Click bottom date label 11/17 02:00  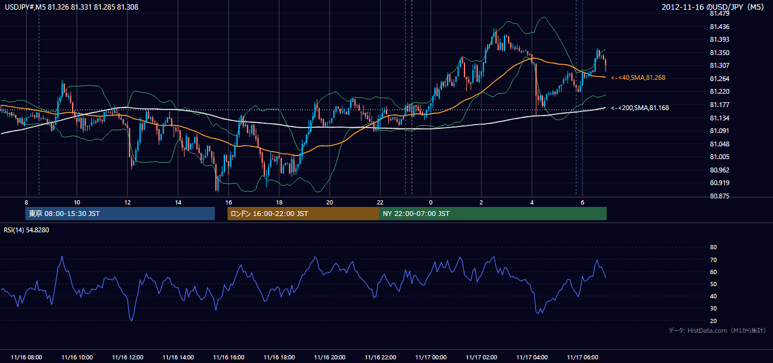481,358
